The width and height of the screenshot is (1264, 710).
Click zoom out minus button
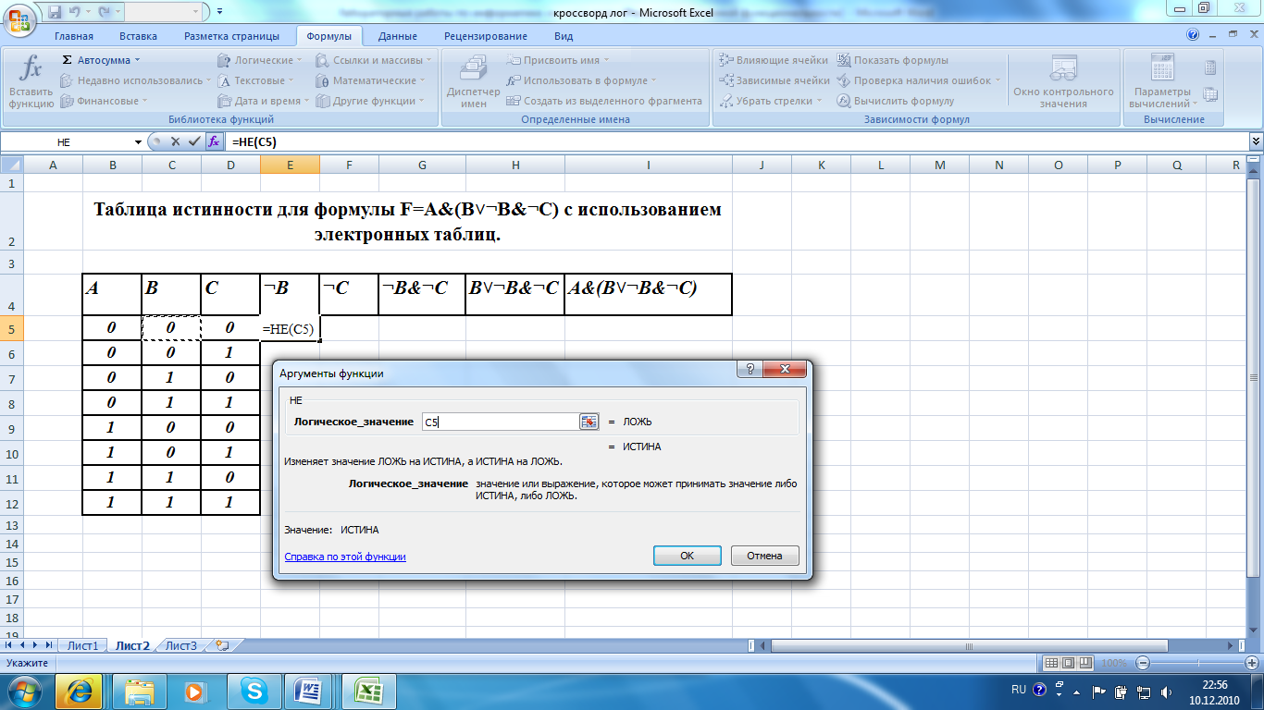point(1144,664)
